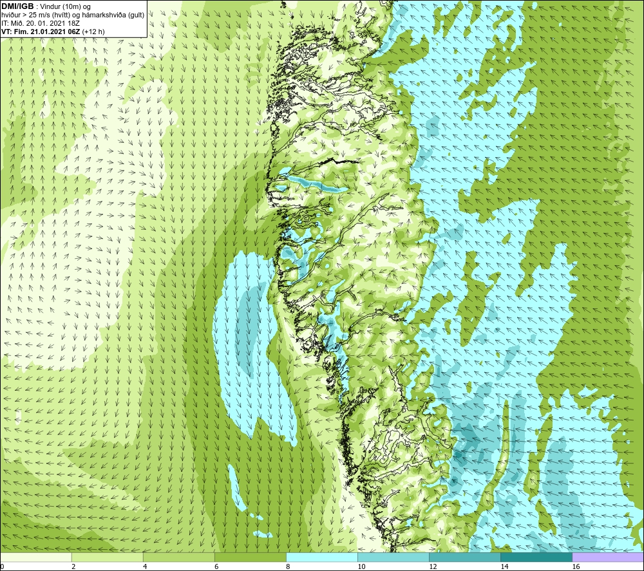Screen dimensions: 644x571
Task: Click the legend value '12'
Action: [x=433, y=567]
